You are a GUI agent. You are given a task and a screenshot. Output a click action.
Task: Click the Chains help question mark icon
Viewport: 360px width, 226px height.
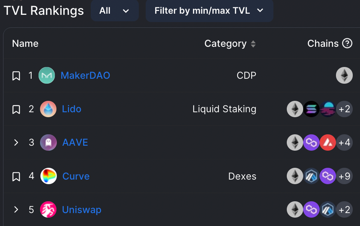[x=347, y=43]
